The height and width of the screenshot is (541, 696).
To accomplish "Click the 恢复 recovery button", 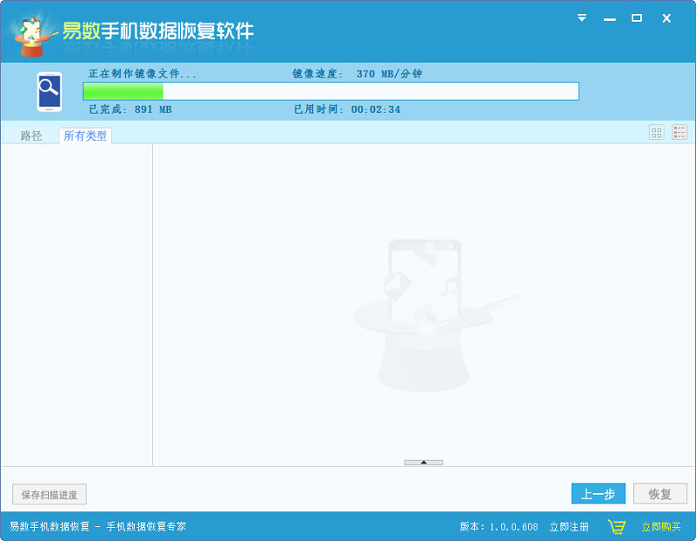I will click(x=660, y=493).
